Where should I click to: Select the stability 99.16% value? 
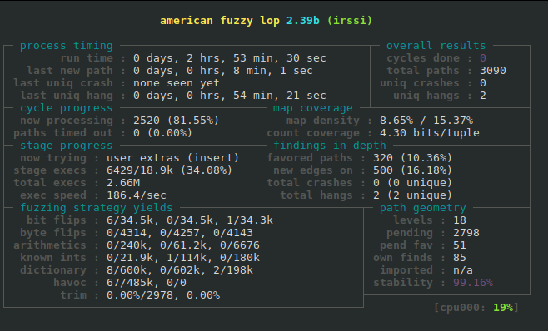coord(473,283)
